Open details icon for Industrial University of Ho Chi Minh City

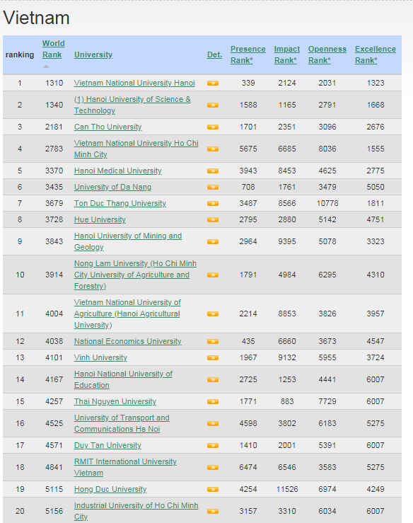[x=213, y=512]
